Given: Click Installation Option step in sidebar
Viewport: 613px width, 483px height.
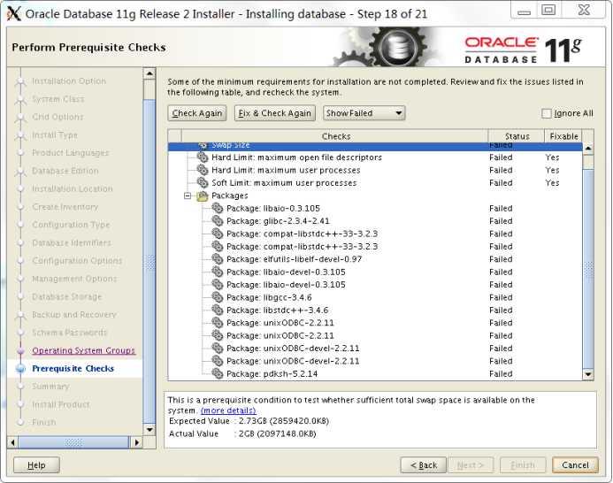Looking at the screenshot, I should coord(69,81).
